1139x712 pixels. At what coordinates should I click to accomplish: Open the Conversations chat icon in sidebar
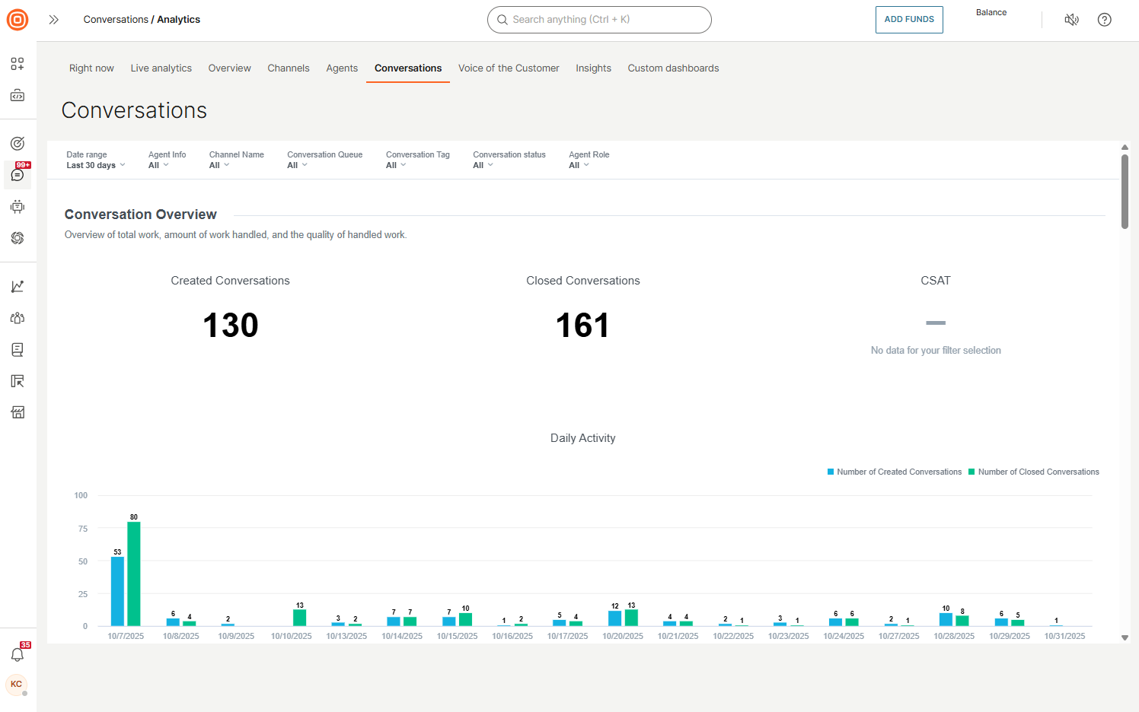(x=17, y=175)
